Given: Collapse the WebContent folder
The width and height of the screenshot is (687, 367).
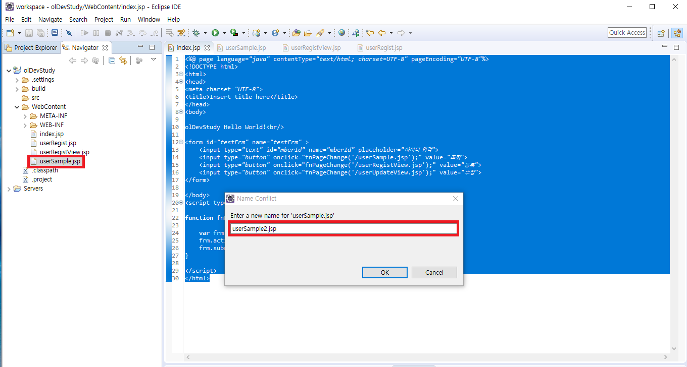Looking at the screenshot, I should pyautogui.click(x=17, y=107).
